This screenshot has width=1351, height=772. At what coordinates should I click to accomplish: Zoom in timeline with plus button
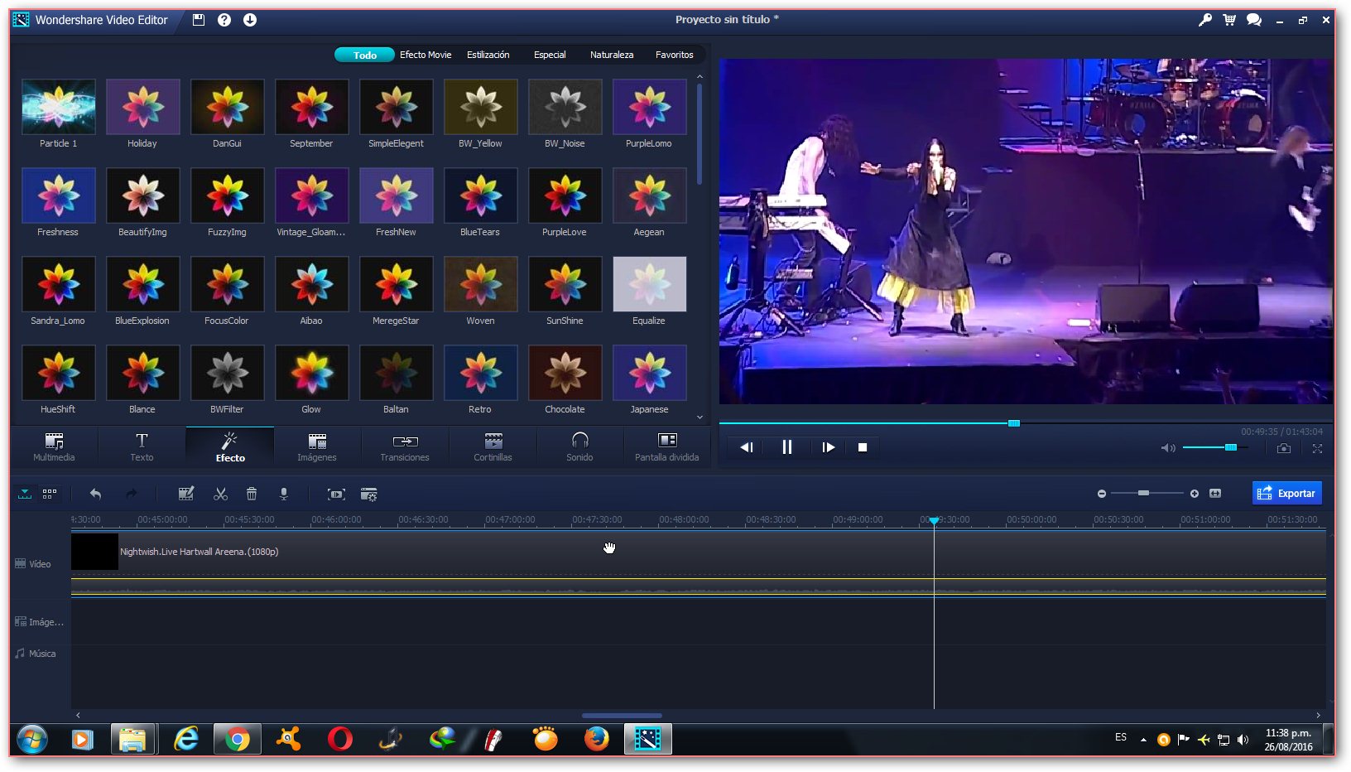(1195, 494)
